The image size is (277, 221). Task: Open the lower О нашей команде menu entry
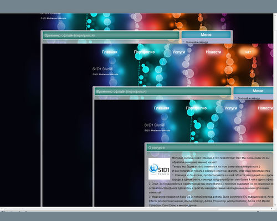click(249, 98)
